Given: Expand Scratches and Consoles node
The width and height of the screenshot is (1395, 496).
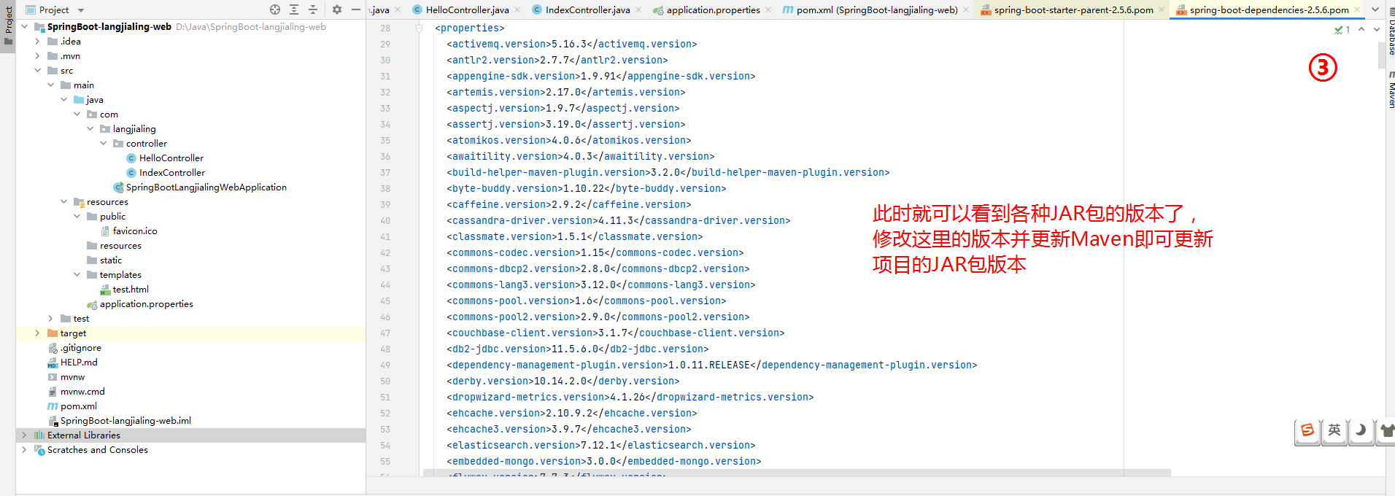Looking at the screenshot, I should pyautogui.click(x=24, y=450).
